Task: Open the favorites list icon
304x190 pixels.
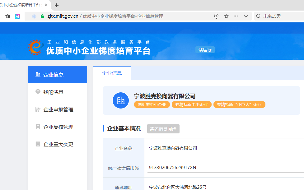Action: pyautogui.click(x=8, y=16)
